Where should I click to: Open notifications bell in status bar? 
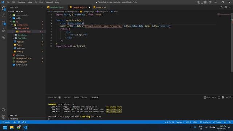point(230,122)
